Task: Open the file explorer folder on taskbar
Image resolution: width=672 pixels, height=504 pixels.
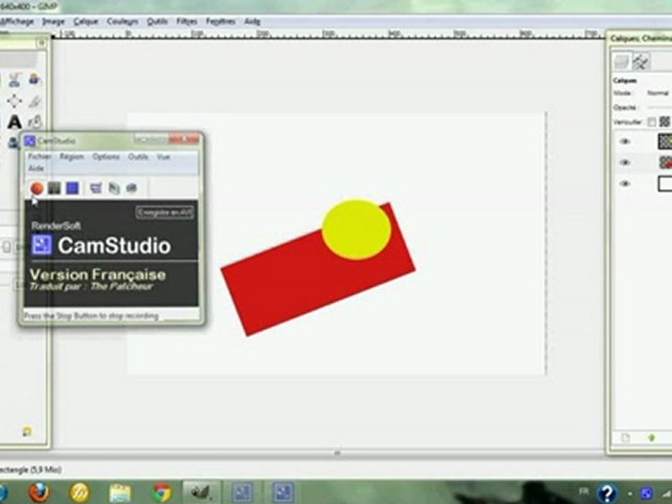Action: coord(120,493)
